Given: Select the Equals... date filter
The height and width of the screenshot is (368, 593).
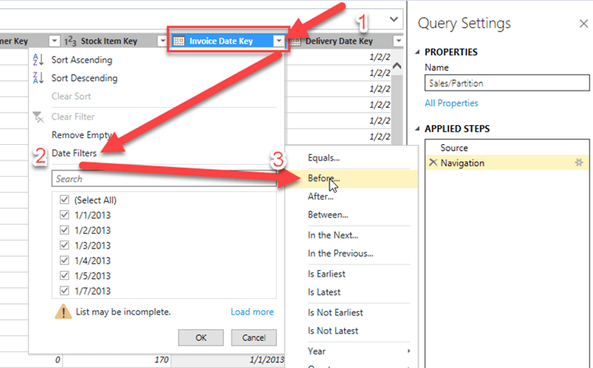Looking at the screenshot, I should 324,158.
